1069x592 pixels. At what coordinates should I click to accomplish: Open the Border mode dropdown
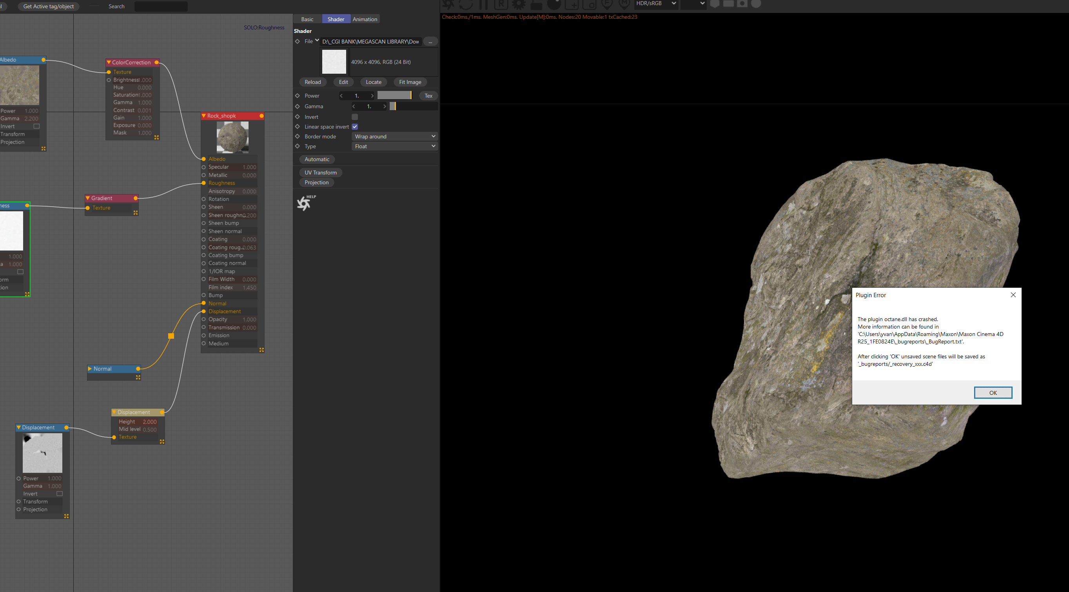click(x=395, y=136)
